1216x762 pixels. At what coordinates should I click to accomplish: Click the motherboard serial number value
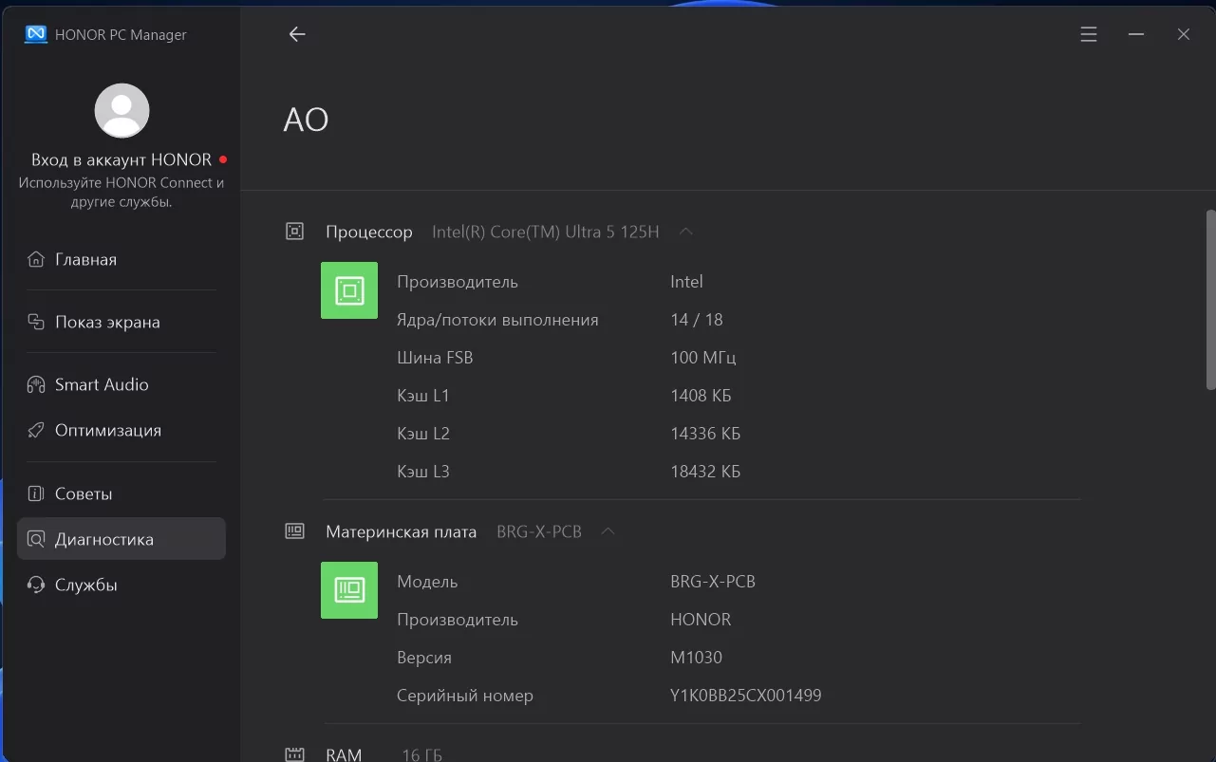point(745,696)
